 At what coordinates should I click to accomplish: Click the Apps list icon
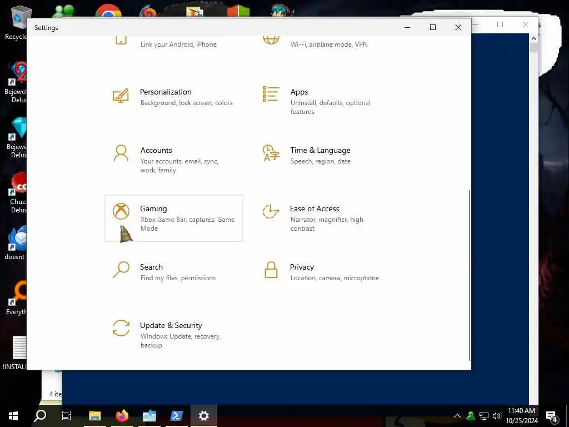coord(271,94)
